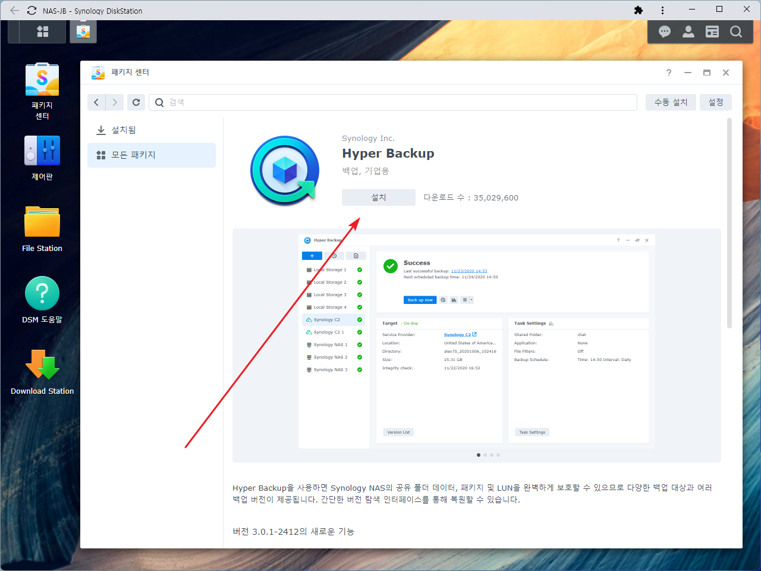The image size is (761, 571).
Task: Minimize the Package Center window
Action: pyautogui.click(x=688, y=73)
